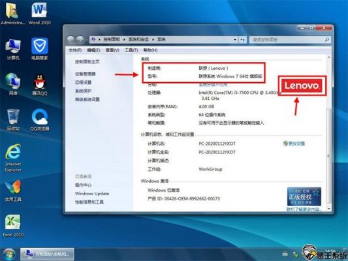Launch 腾讯QQ penguin desktop icon
Image resolution: width=348 pixels, height=261 pixels.
click(40, 84)
